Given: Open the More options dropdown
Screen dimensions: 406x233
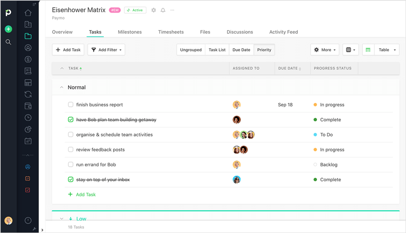Looking at the screenshot, I should [325, 50].
